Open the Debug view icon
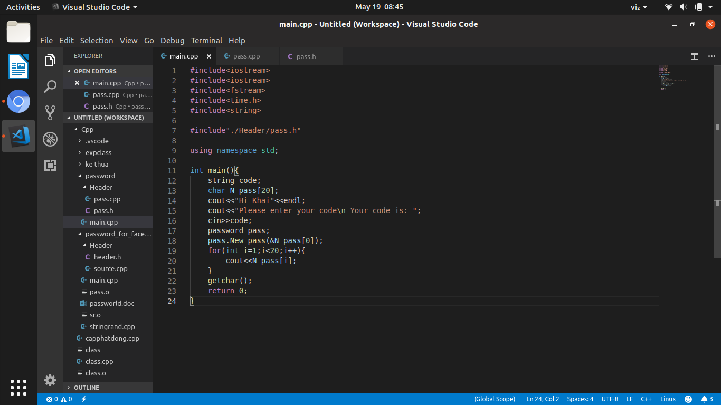The height and width of the screenshot is (405, 721). pyautogui.click(x=50, y=139)
